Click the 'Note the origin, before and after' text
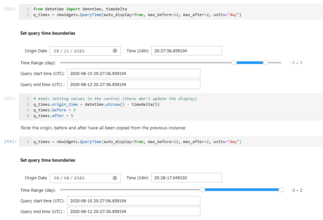This screenshot has width=323, height=220. (103, 128)
